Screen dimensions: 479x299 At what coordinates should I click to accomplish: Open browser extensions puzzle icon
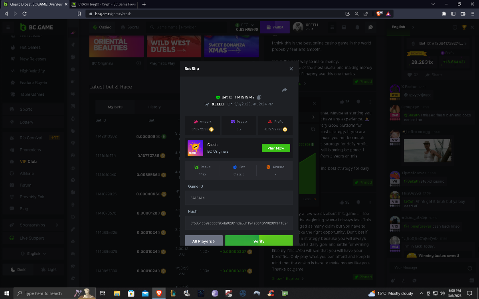[x=444, y=14]
